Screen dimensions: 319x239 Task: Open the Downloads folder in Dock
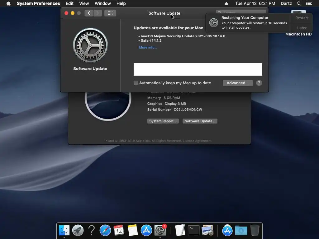tap(241, 230)
